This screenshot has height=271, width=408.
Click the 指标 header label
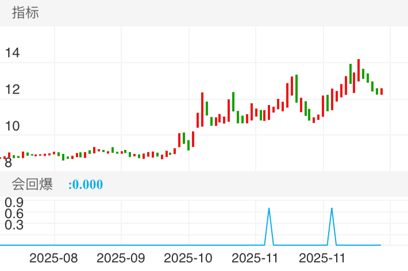pos(25,13)
